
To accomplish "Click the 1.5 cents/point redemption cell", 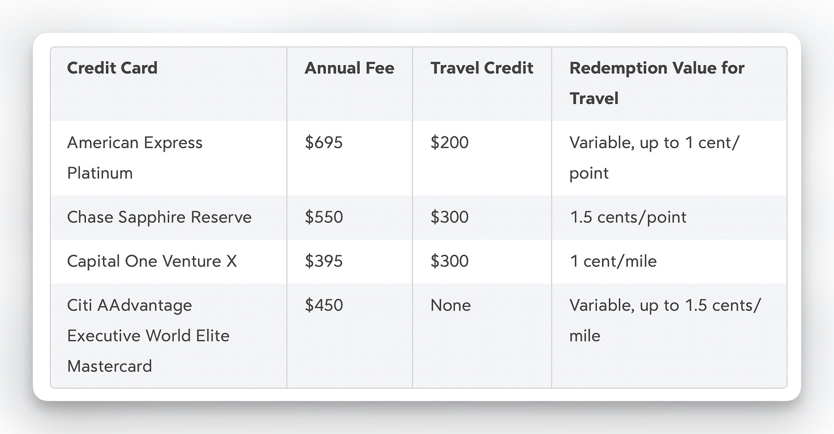I will coord(628,217).
